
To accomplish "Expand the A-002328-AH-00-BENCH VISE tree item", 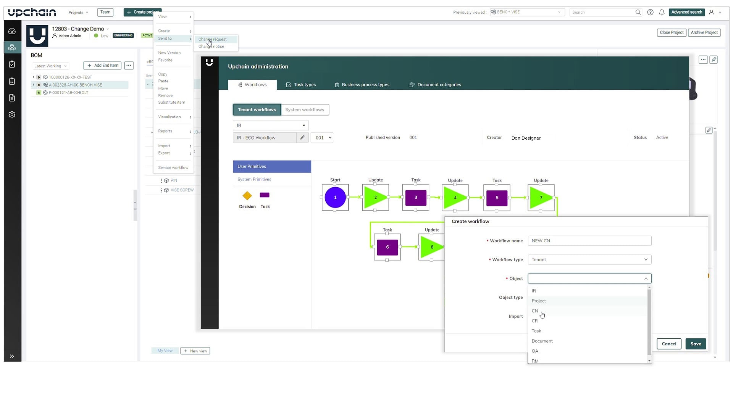I will coord(33,85).
